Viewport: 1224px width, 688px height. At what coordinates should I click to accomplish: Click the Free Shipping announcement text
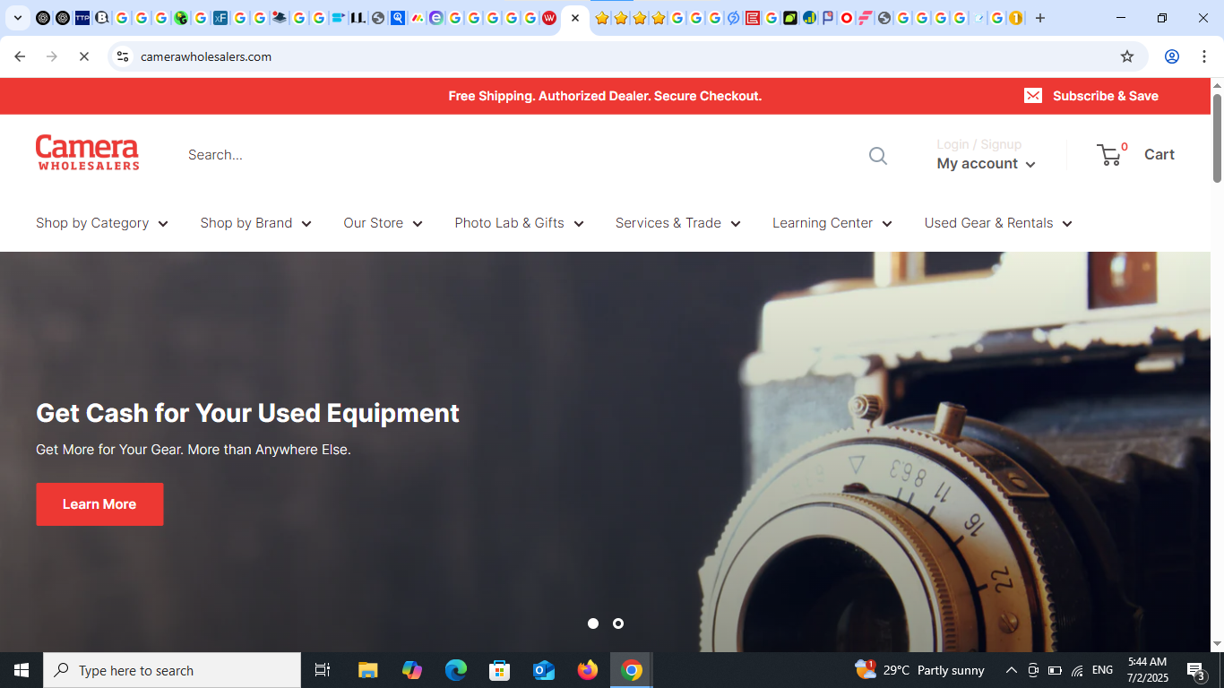click(605, 96)
